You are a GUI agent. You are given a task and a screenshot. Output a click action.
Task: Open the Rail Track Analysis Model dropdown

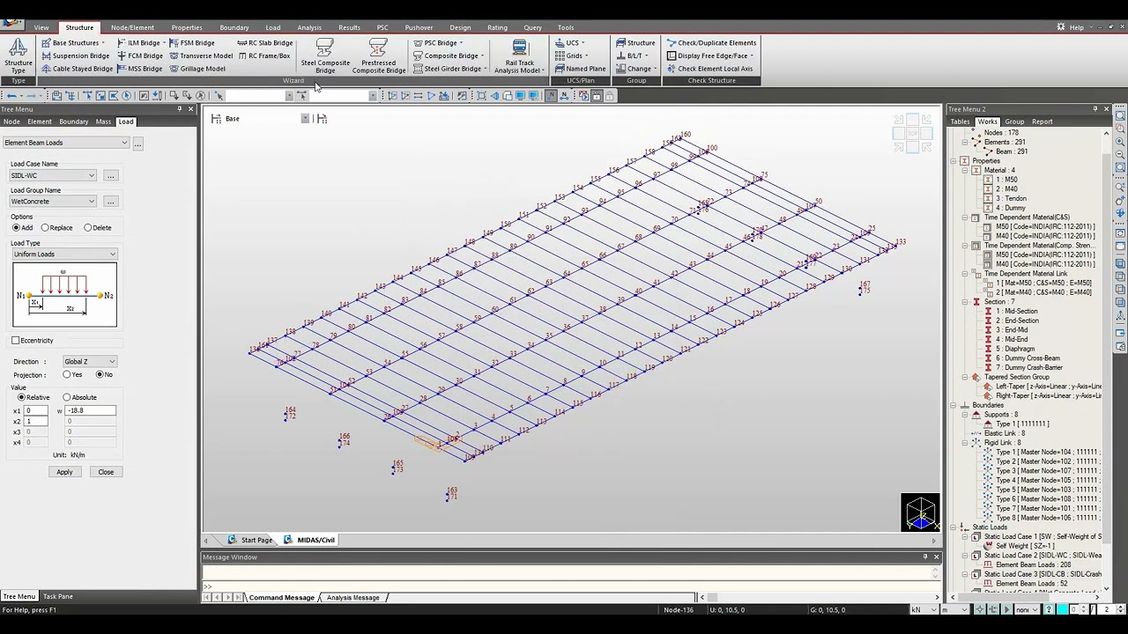[520, 56]
